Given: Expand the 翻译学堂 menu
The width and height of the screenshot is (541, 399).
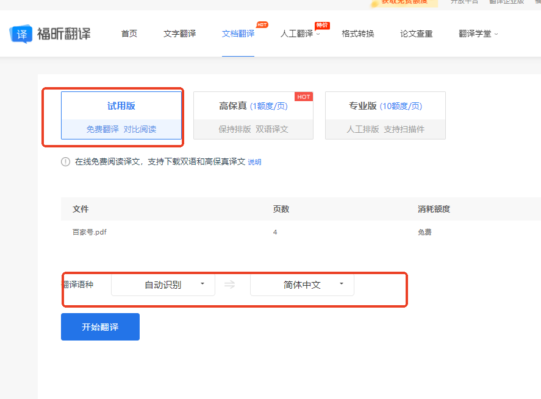Looking at the screenshot, I should pos(478,34).
